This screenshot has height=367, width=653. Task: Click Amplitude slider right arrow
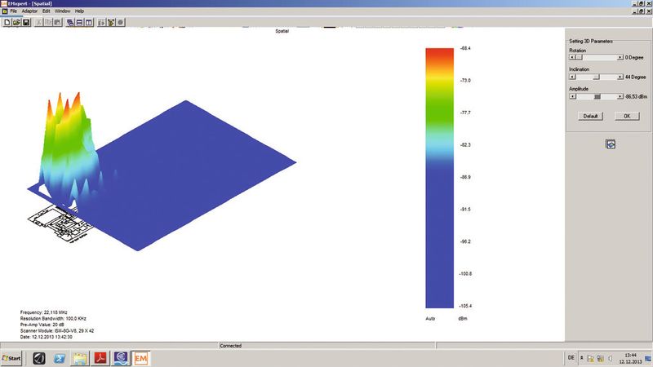(x=620, y=96)
